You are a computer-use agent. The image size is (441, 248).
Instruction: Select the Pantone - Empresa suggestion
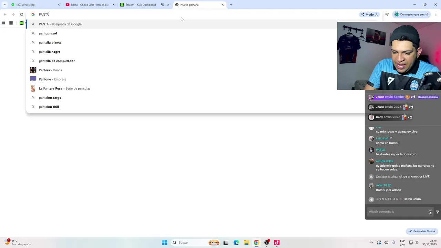click(182, 79)
